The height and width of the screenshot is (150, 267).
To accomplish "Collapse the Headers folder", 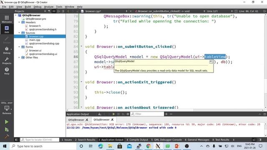I will [x=19, y=22].
